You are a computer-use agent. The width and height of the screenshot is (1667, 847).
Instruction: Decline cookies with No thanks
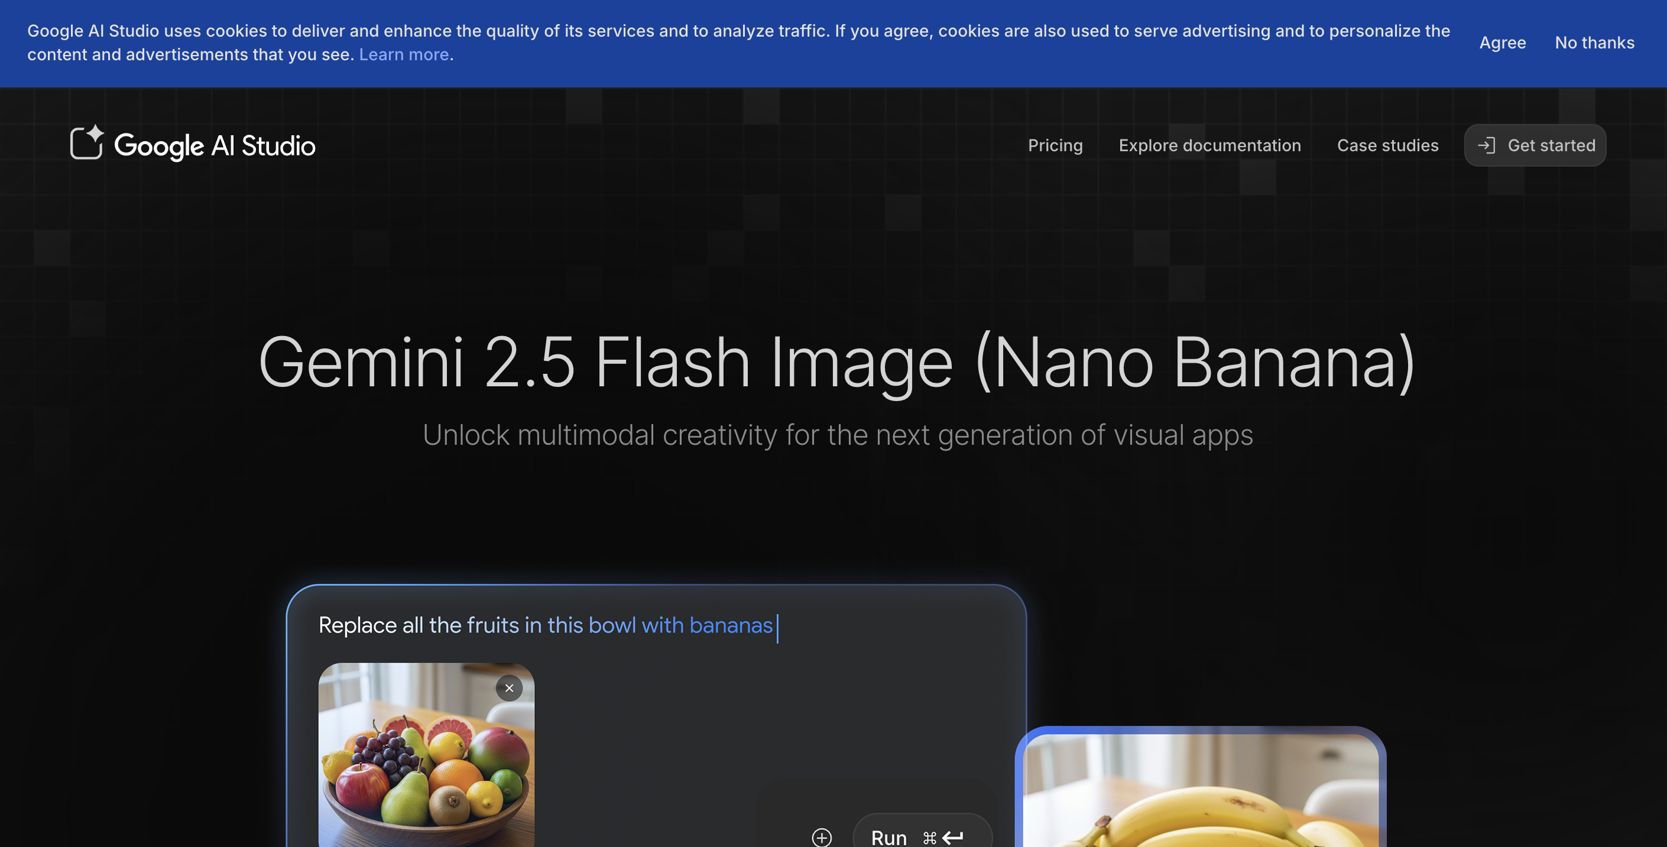point(1594,43)
